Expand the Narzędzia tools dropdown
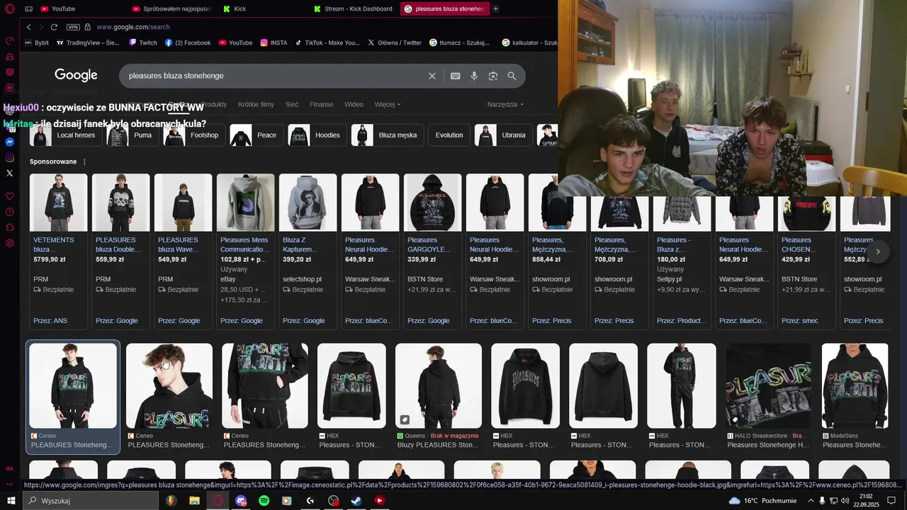The image size is (907, 510). tap(505, 104)
